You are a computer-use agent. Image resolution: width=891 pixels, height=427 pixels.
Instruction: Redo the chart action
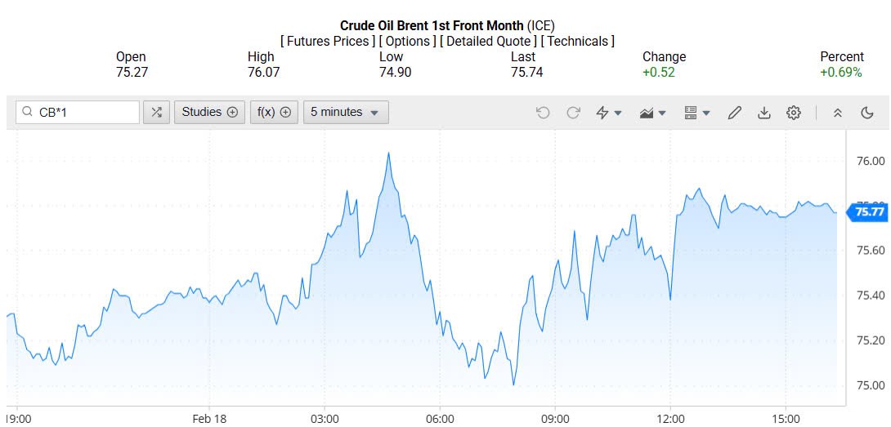click(573, 113)
